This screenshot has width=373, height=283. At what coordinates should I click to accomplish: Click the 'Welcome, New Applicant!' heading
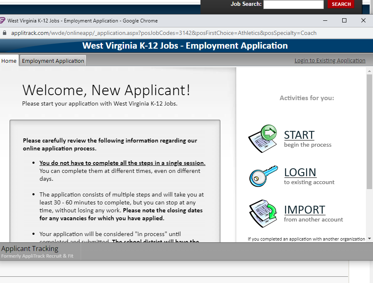coord(106,90)
